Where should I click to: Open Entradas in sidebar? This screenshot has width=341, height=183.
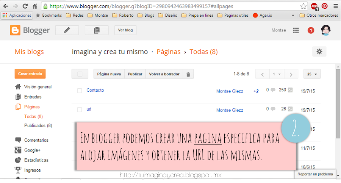pos(28,97)
